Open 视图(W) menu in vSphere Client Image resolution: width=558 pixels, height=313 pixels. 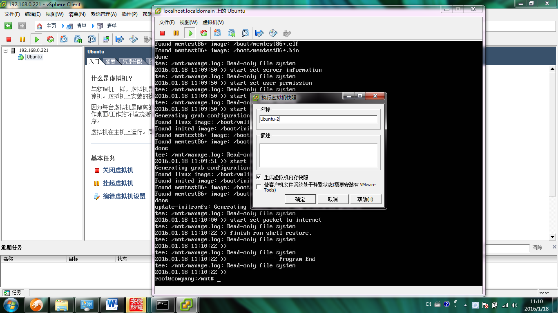pos(54,14)
